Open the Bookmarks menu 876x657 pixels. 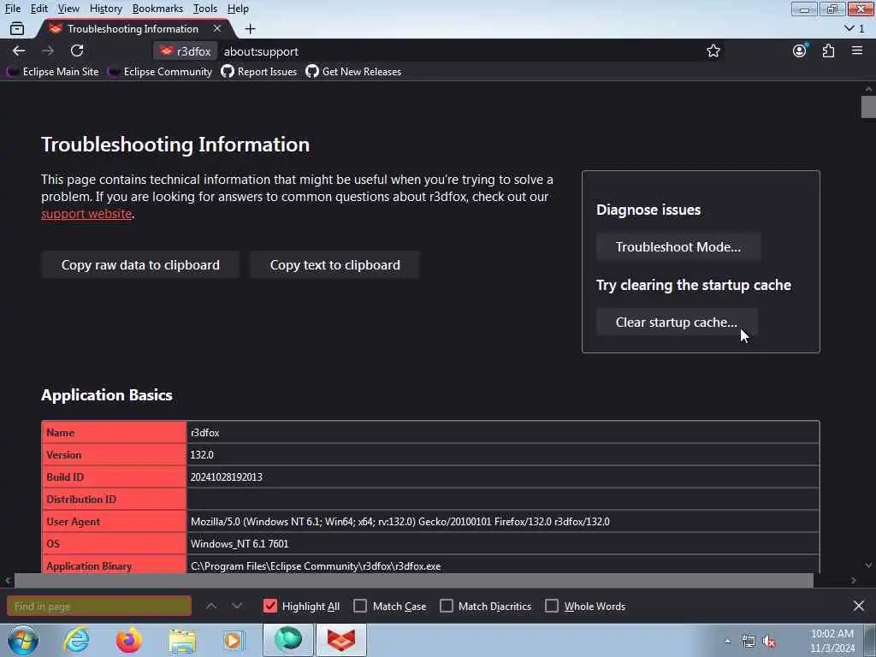pos(157,9)
